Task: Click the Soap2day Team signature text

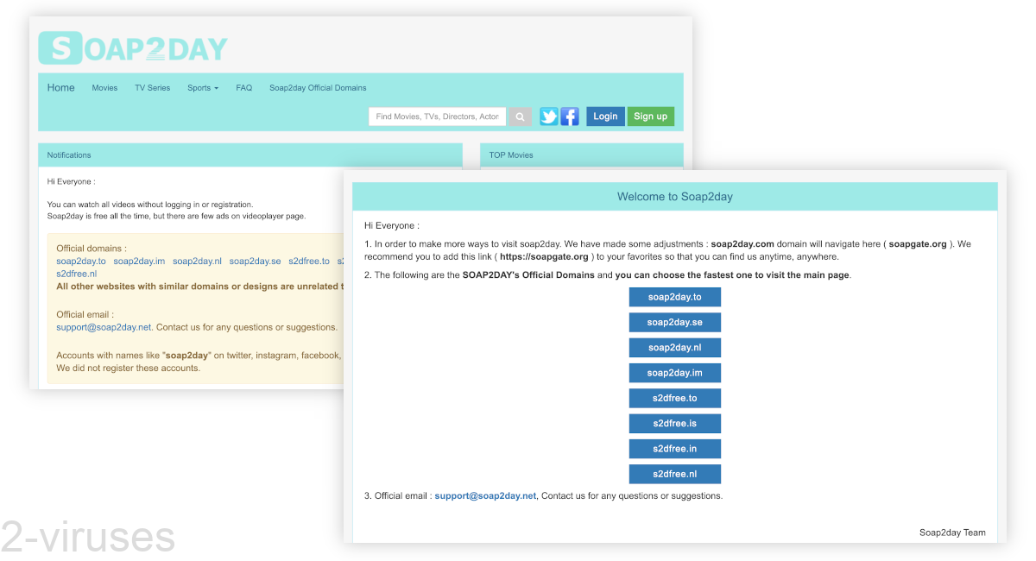Action: [952, 533]
